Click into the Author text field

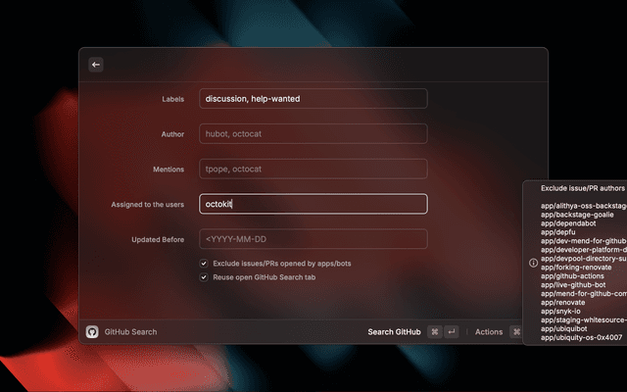tap(313, 133)
